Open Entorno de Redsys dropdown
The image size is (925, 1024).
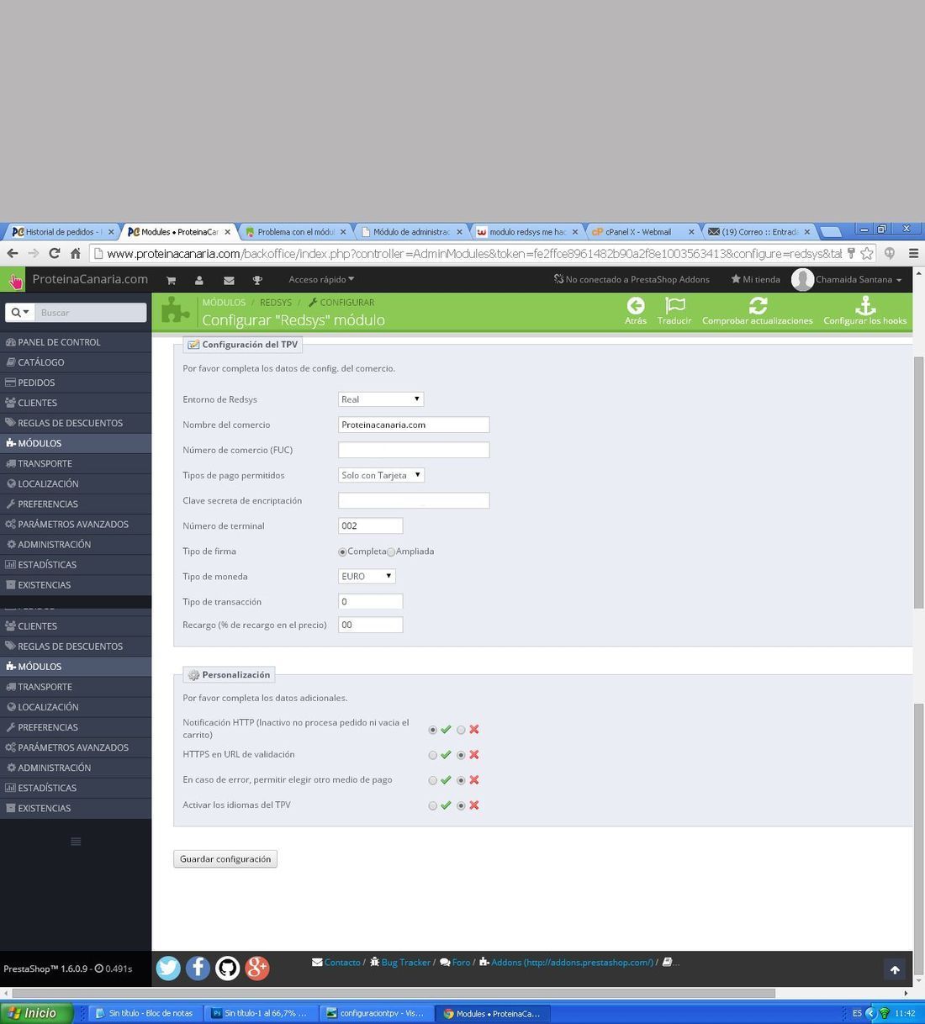(x=381, y=399)
